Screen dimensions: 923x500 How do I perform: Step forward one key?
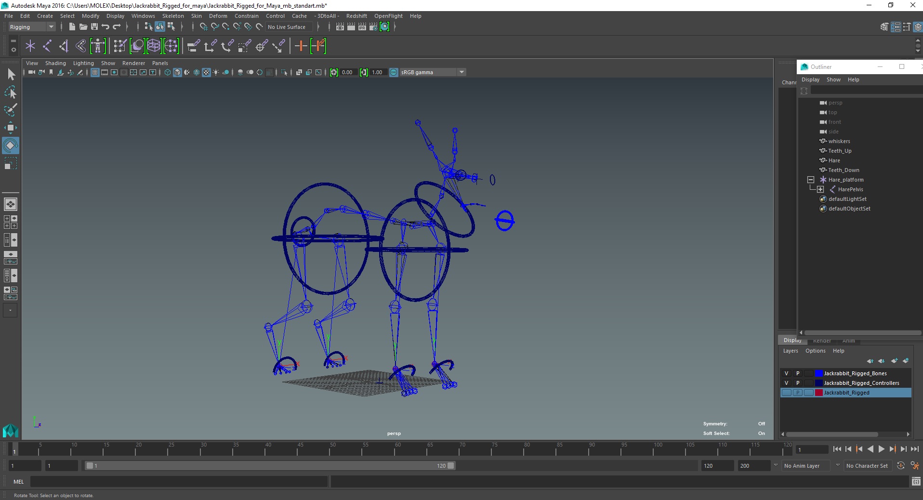[892, 449]
